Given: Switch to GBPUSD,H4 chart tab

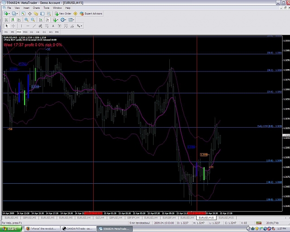Looking at the screenshot, I should (x=116, y=218).
